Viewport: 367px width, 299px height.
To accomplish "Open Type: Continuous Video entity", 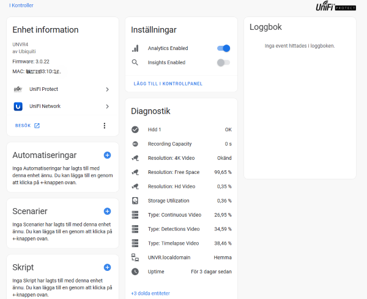I will tap(182, 215).
